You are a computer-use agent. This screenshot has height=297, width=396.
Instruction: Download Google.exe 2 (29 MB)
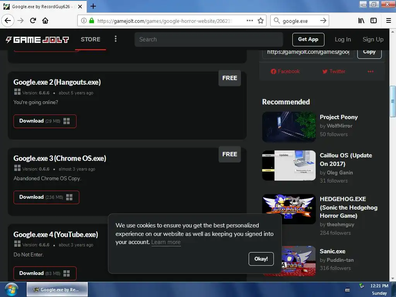coord(45,121)
